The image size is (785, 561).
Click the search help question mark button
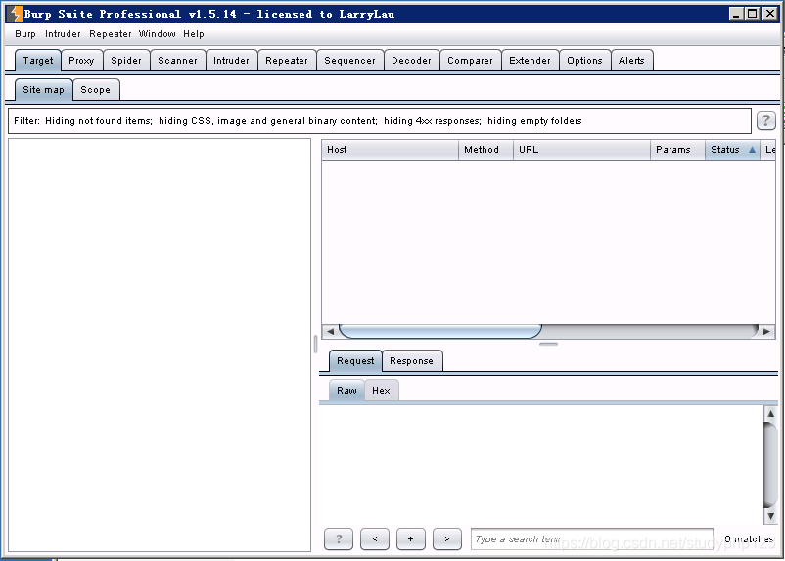click(x=339, y=538)
